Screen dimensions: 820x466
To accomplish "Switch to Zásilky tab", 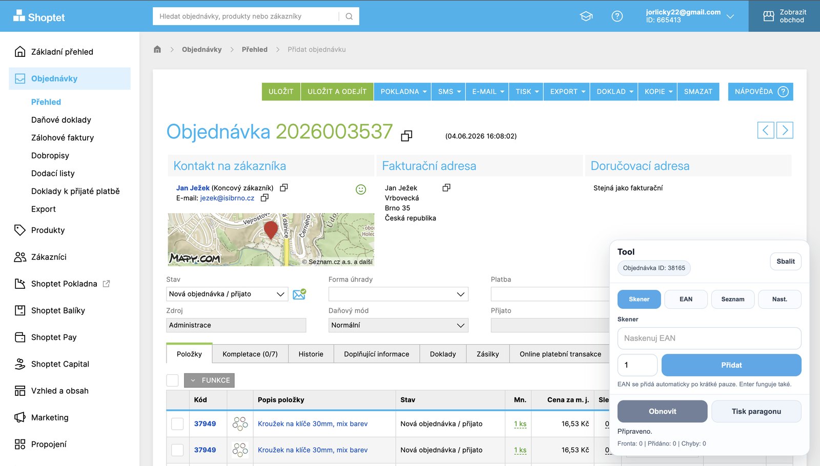I will click(488, 354).
